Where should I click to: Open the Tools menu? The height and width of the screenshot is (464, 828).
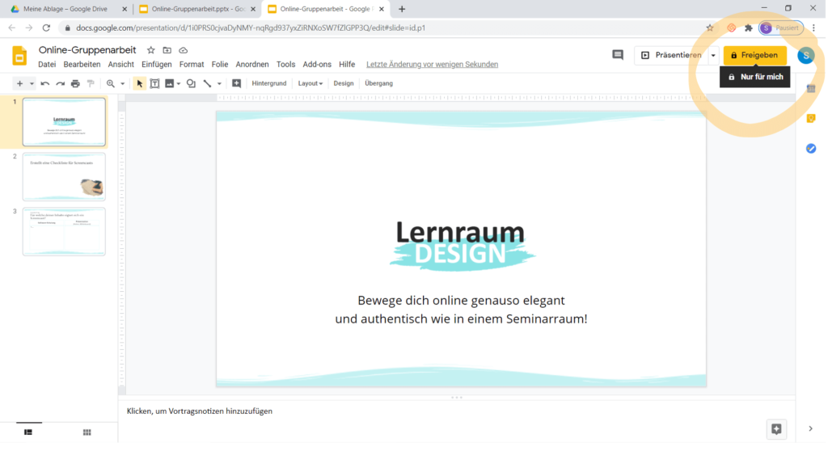[285, 65]
